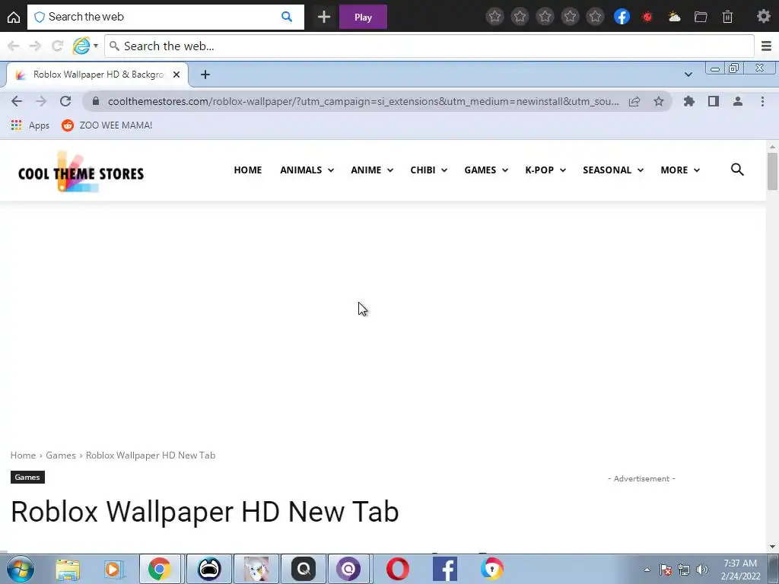The image size is (779, 584).
Task: Go to HOME in site menu
Action: [x=248, y=170]
